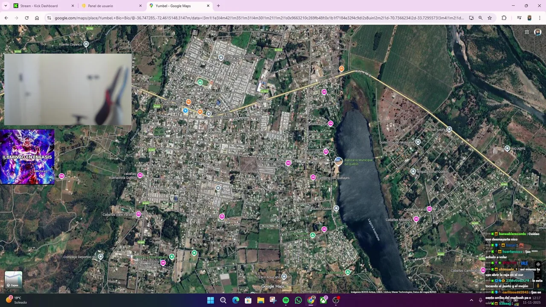
Task: Click the Buena Vista Quillón lodging pin
Action: [x=140, y=175]
